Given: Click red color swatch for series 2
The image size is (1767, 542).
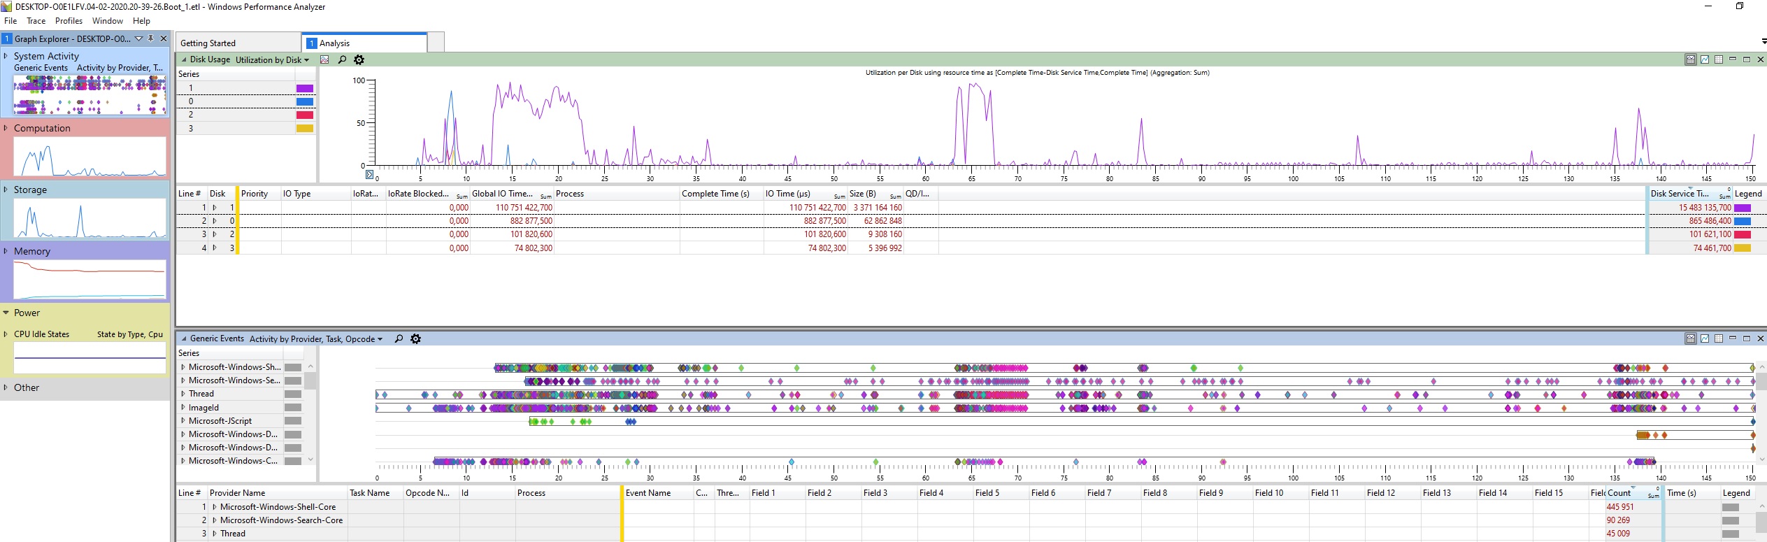Looking at the screenshot, I should pyautogui.click(x=305, y=115).
